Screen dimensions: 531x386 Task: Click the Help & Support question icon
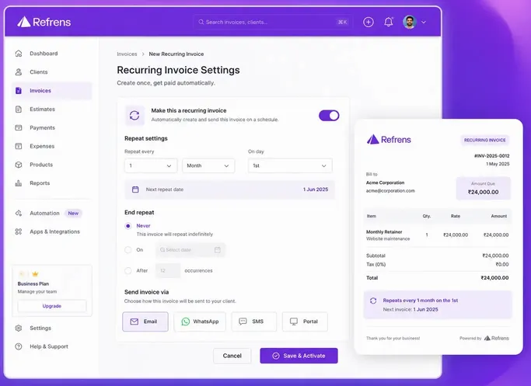pos(19,346)
